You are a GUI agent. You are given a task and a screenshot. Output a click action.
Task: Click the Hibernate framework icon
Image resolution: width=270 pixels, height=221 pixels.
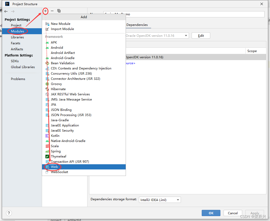pyautogui.click(x=47, y=89)
